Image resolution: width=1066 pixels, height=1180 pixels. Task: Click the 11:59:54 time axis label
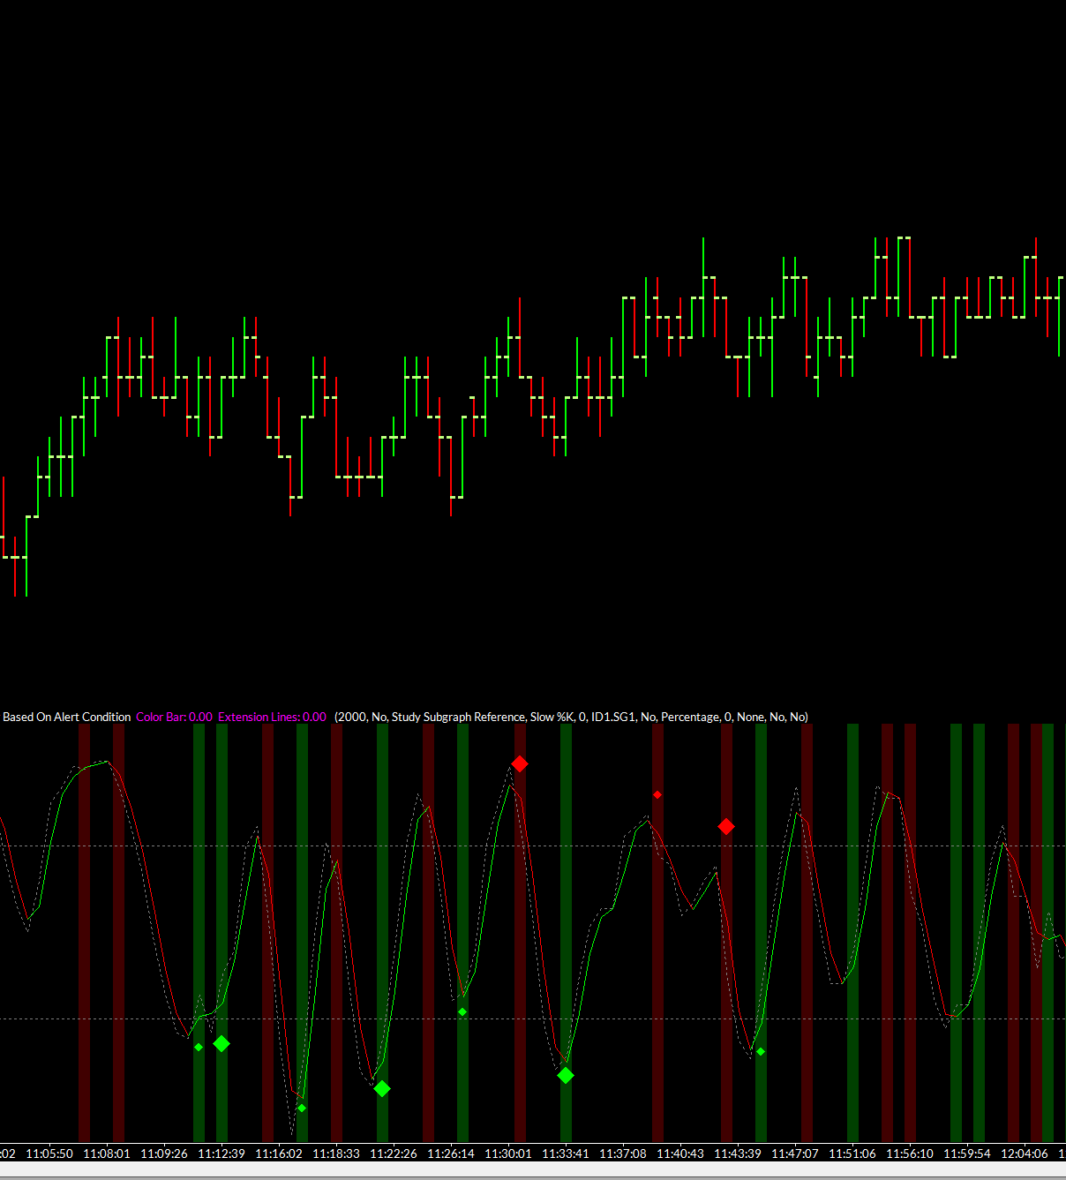point(967,1154)
